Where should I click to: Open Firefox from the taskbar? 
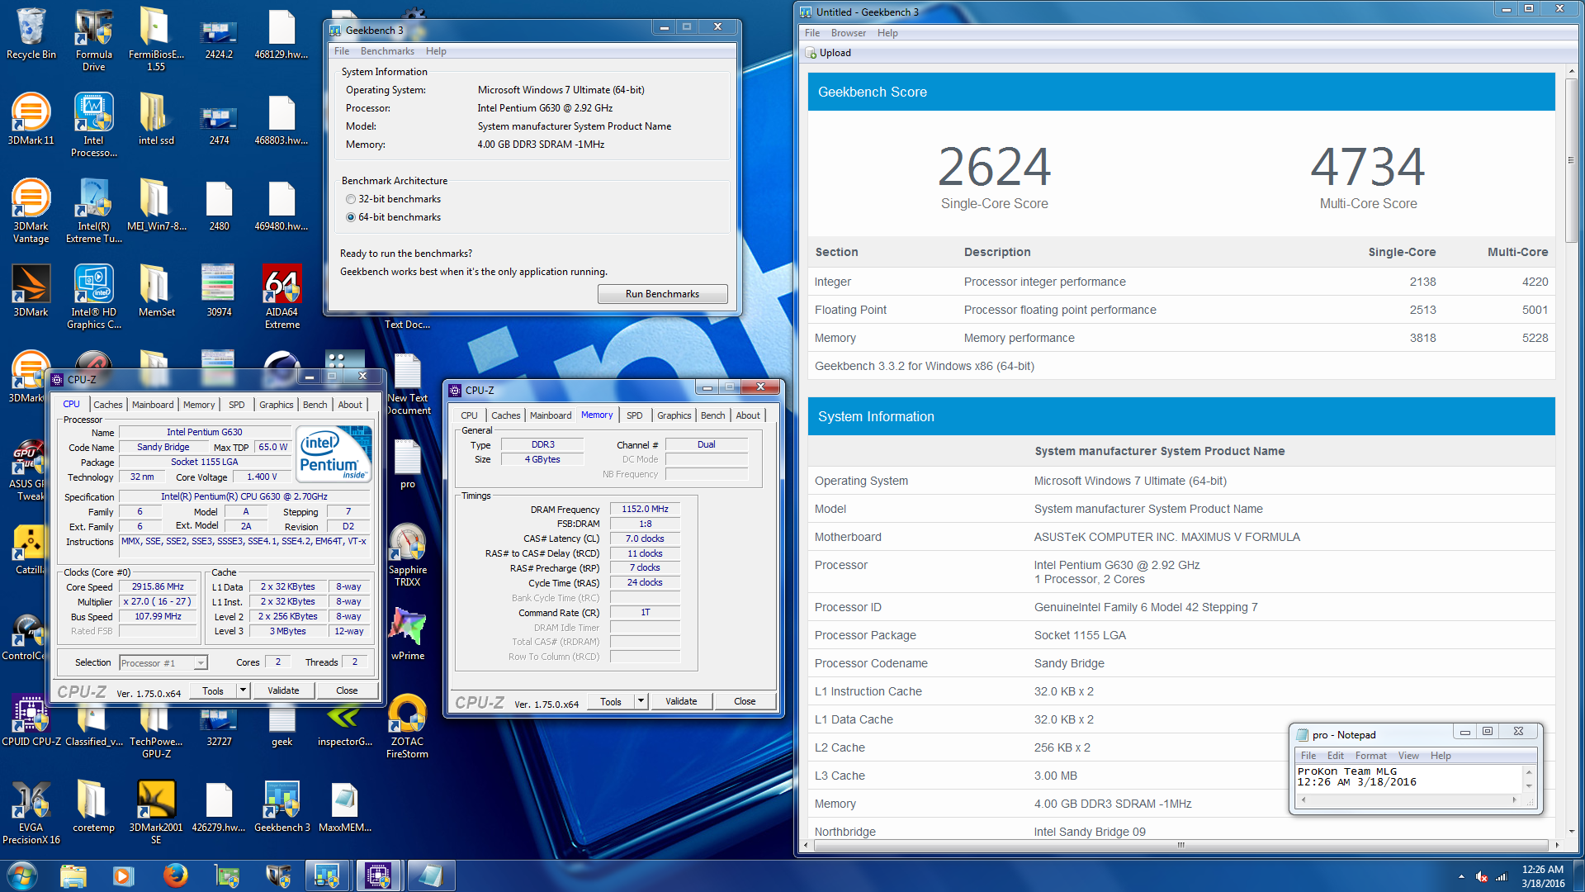(174, 875)
